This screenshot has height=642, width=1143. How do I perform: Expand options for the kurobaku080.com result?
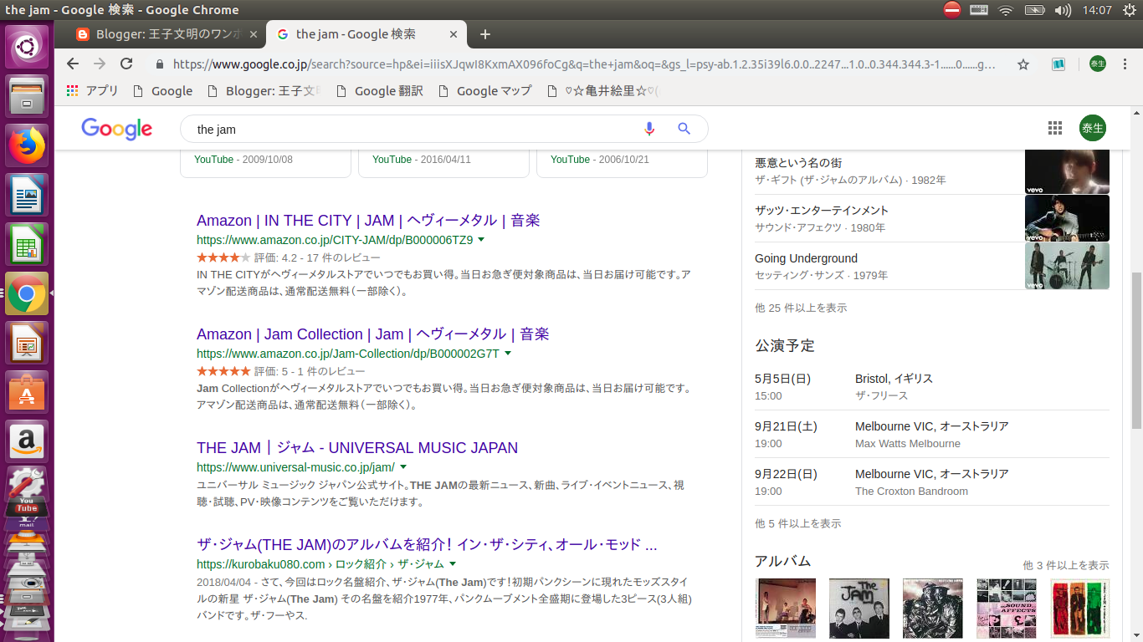[x=453, y=564]
